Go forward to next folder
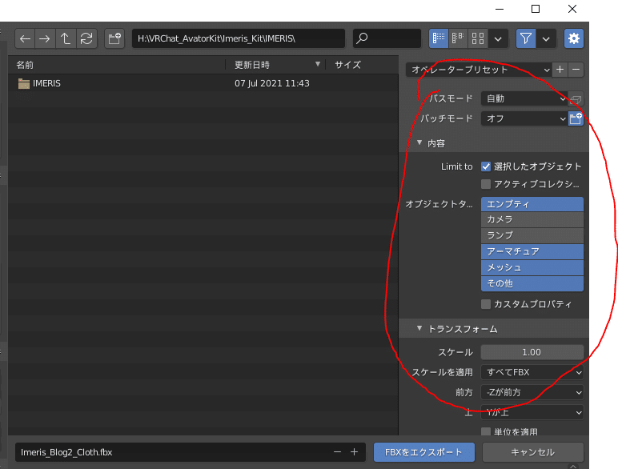Viewport: 618px width, 469px height. coord(45,38)
